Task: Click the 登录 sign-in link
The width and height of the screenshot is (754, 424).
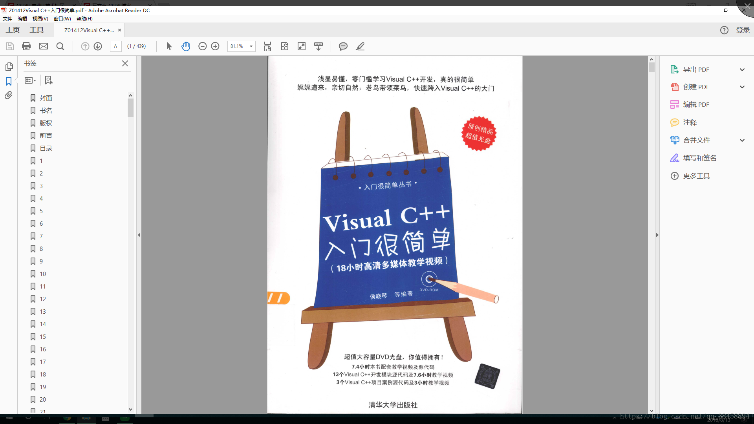Action: click(743, 30)
